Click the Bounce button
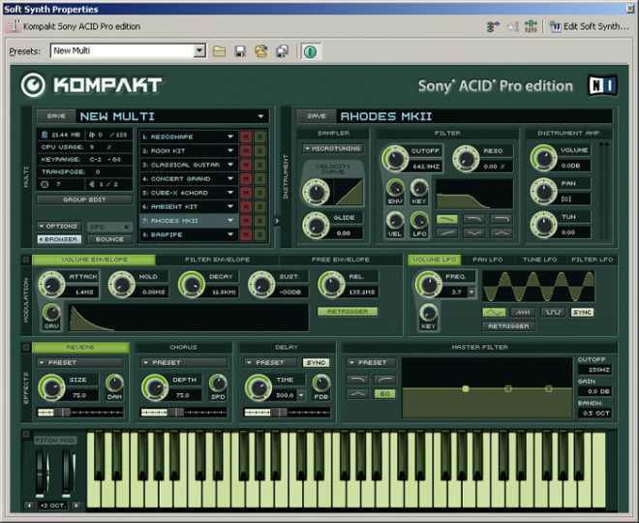 (109, 239)
